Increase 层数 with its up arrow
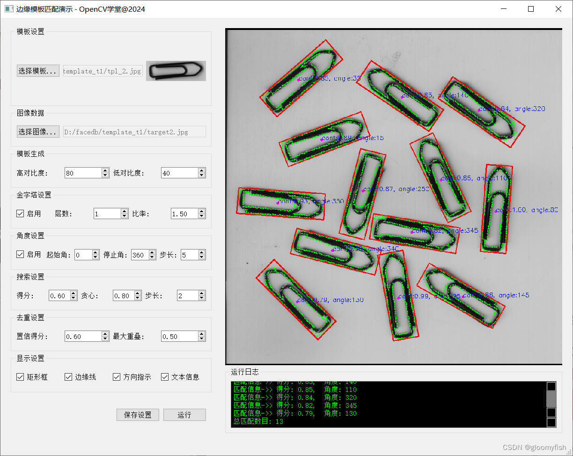 pos(125,211)
